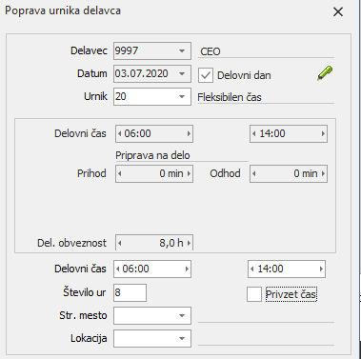Decrease Prihod minutes with left arrow
The width and height of the screenshot is (361, 359).
[x=120, y=173]
